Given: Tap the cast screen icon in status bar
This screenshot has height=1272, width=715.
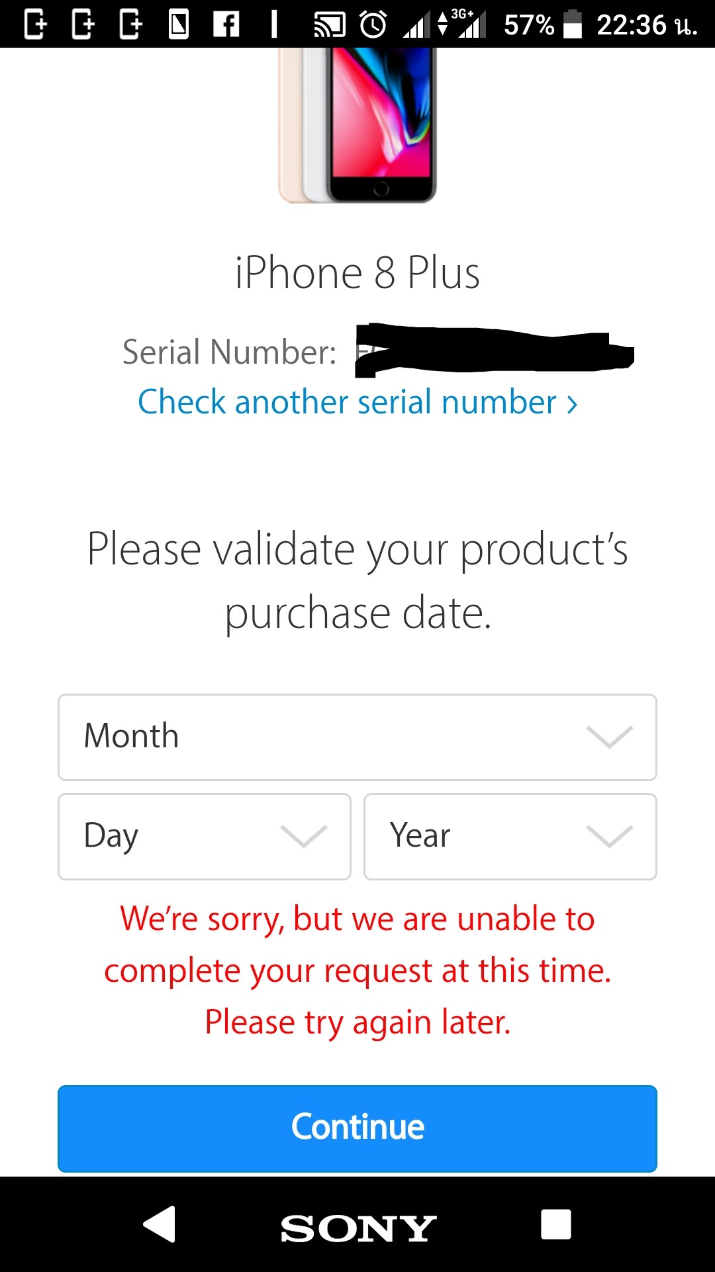Looking at the screenshot, I should [x=330, y=25].
